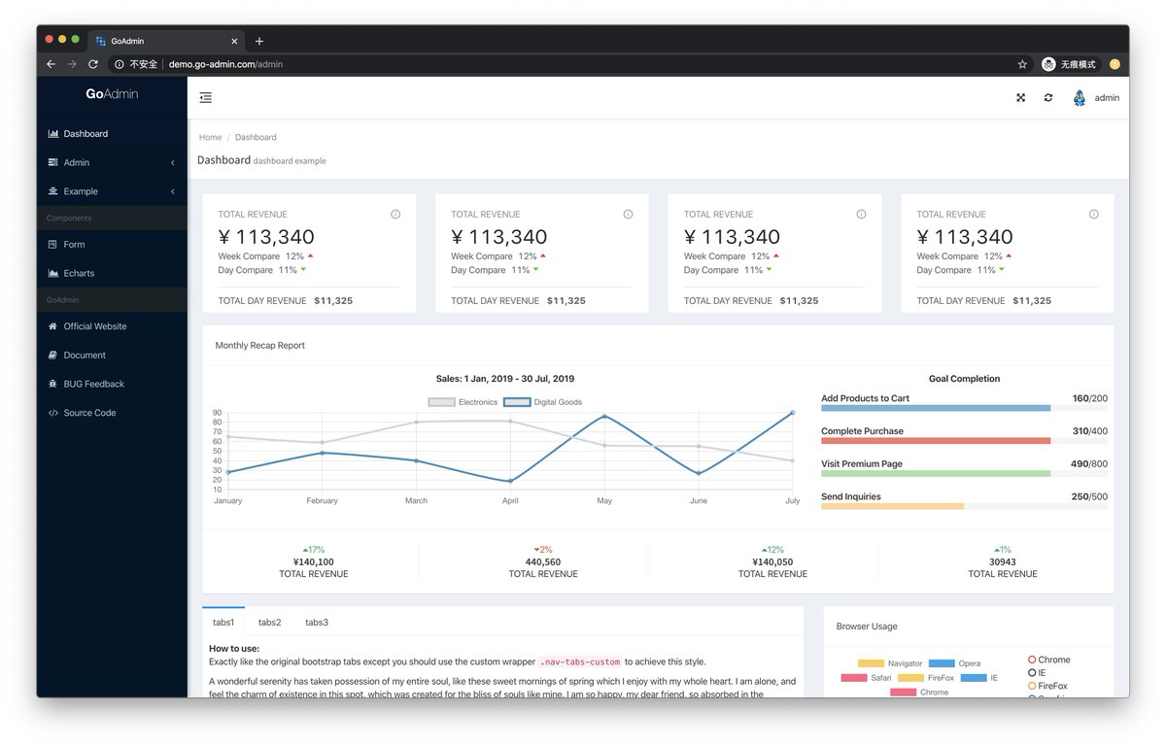
Task: Switch to the tabs3 tab
Action: [x=317, y=623]
